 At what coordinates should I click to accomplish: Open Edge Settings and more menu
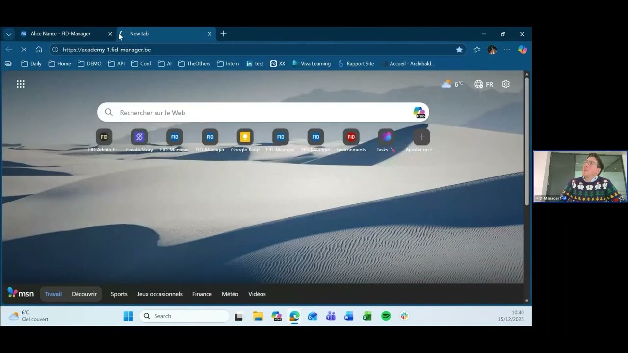pyautogui.click(x=507, y=50)
